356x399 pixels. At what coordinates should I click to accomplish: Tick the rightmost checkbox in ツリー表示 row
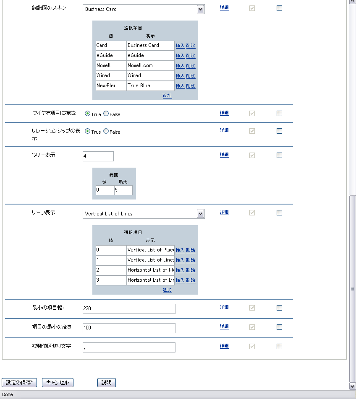(279, 155)
